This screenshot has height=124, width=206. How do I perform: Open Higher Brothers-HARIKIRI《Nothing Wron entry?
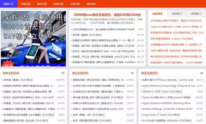(166, 103)
